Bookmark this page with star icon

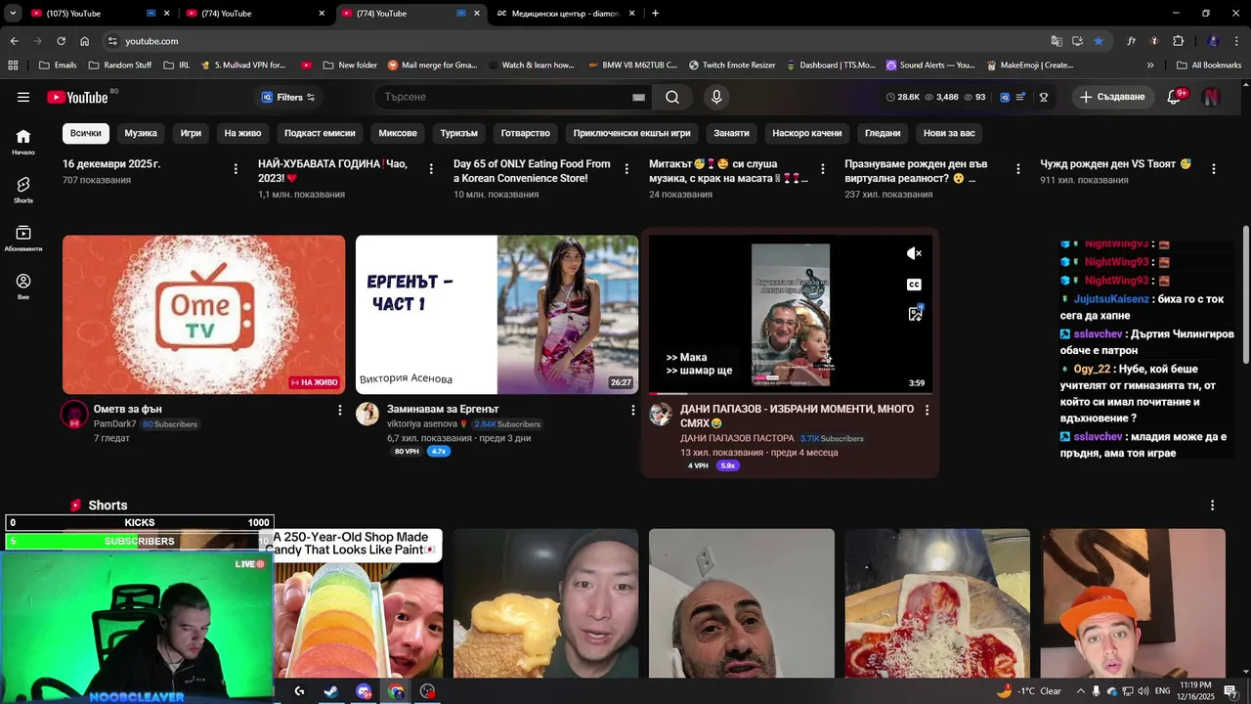point(1099,41)
